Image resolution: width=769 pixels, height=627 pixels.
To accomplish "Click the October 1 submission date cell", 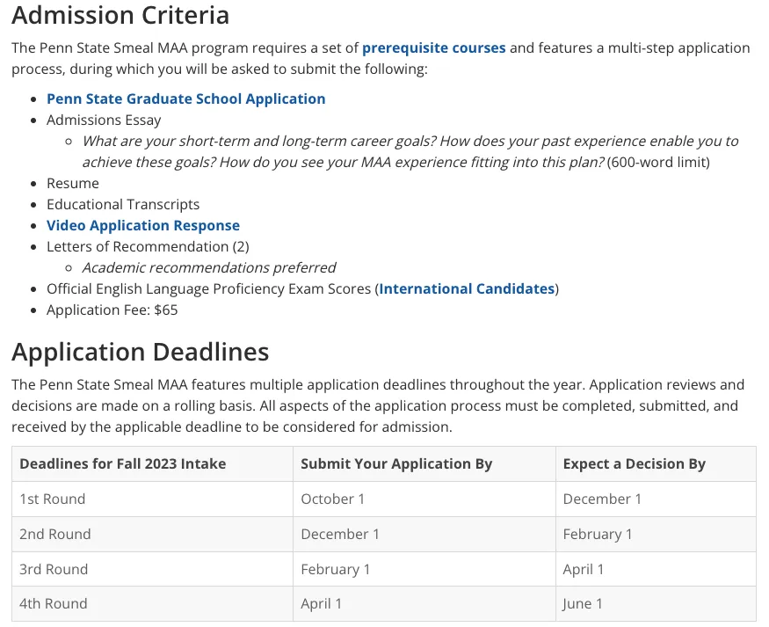I will tap(332, 499).
